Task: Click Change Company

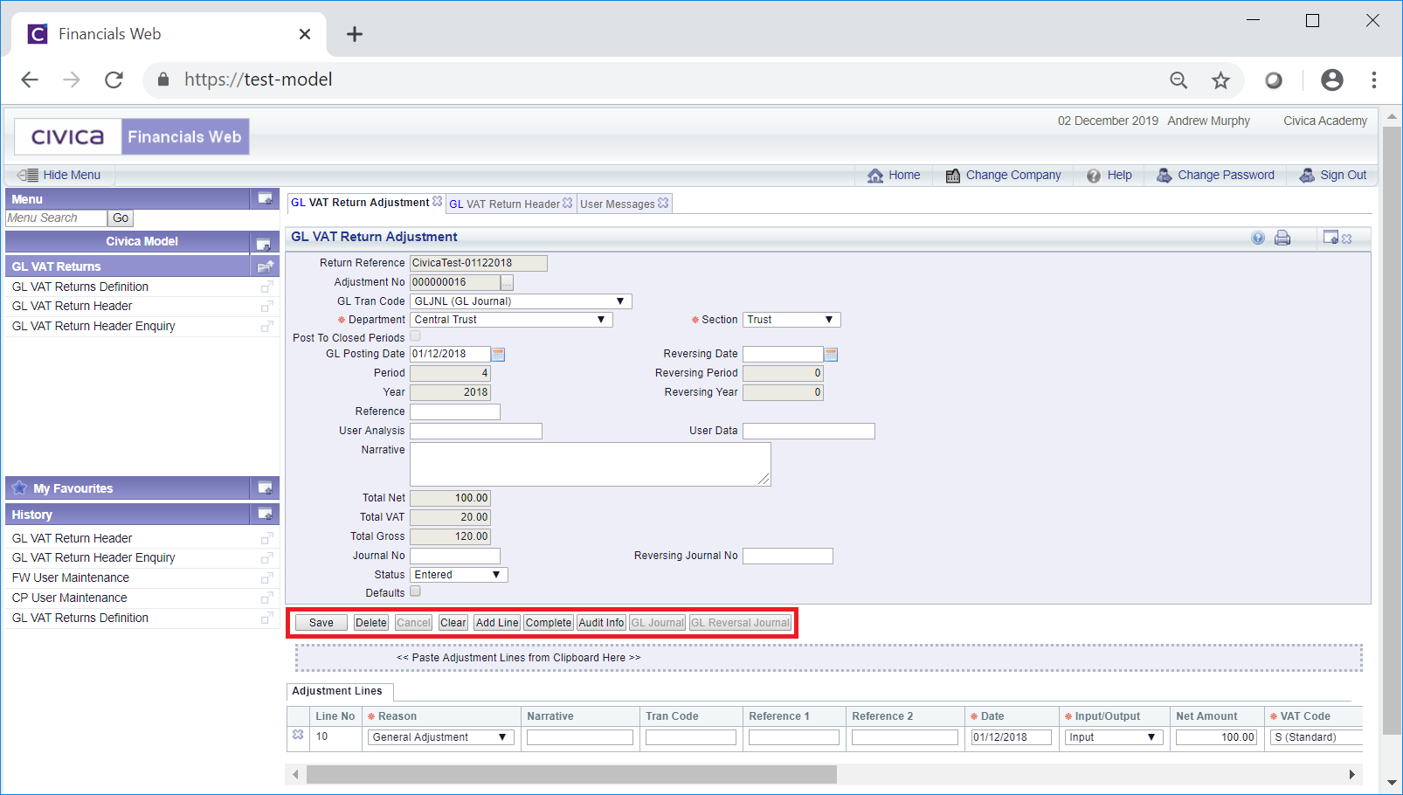Action: pyautogui.click(x=1003, y=176)
